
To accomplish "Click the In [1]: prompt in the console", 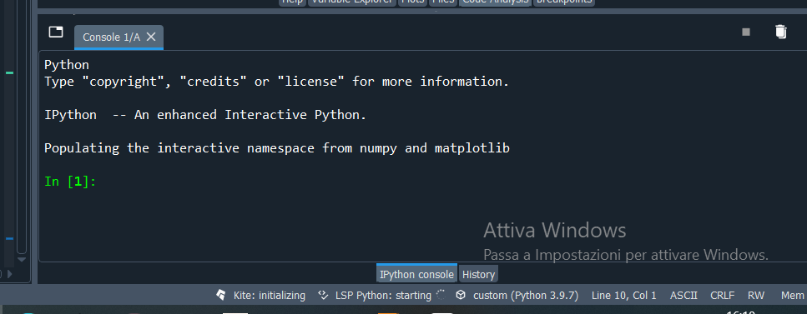I will 70,182.
